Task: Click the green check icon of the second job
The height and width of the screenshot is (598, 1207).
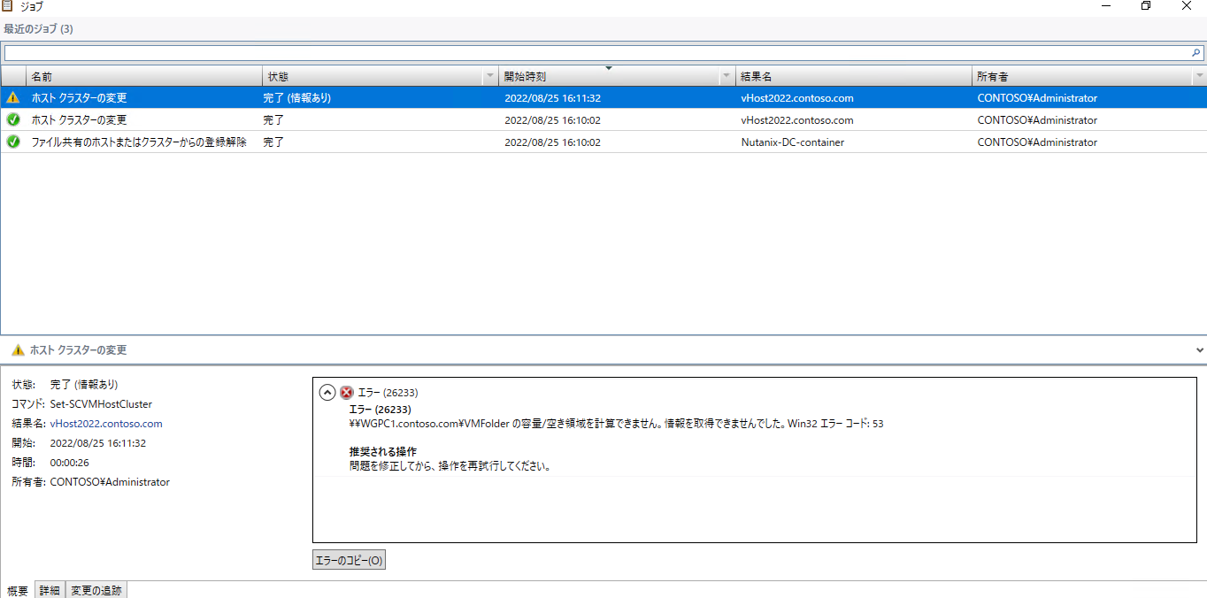Action: (x=13, y=120)
